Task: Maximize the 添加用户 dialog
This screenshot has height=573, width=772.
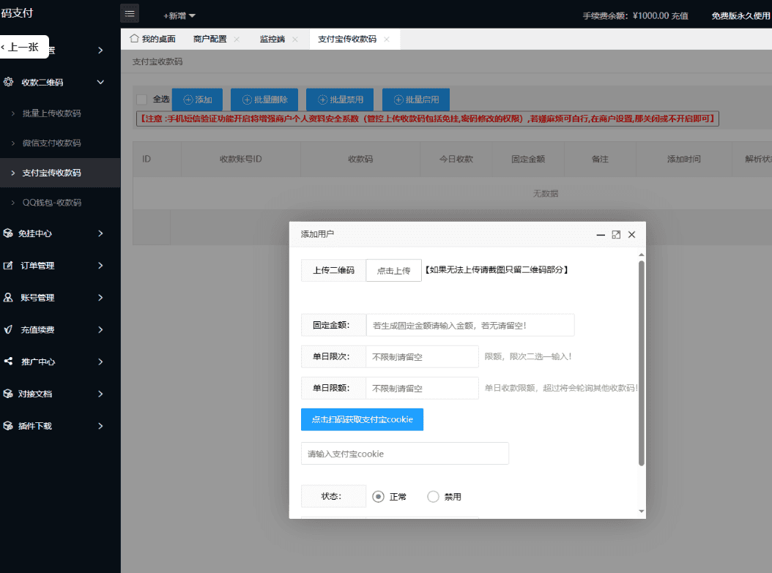Action: point(616,235)
